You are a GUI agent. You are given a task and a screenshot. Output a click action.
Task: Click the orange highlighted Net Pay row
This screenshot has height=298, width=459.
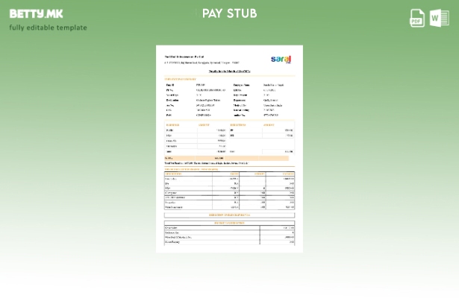[x=225, y=158]
